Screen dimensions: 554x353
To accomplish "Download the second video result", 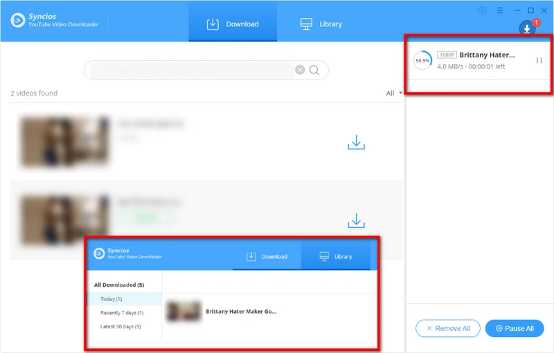I will [356, 221].
